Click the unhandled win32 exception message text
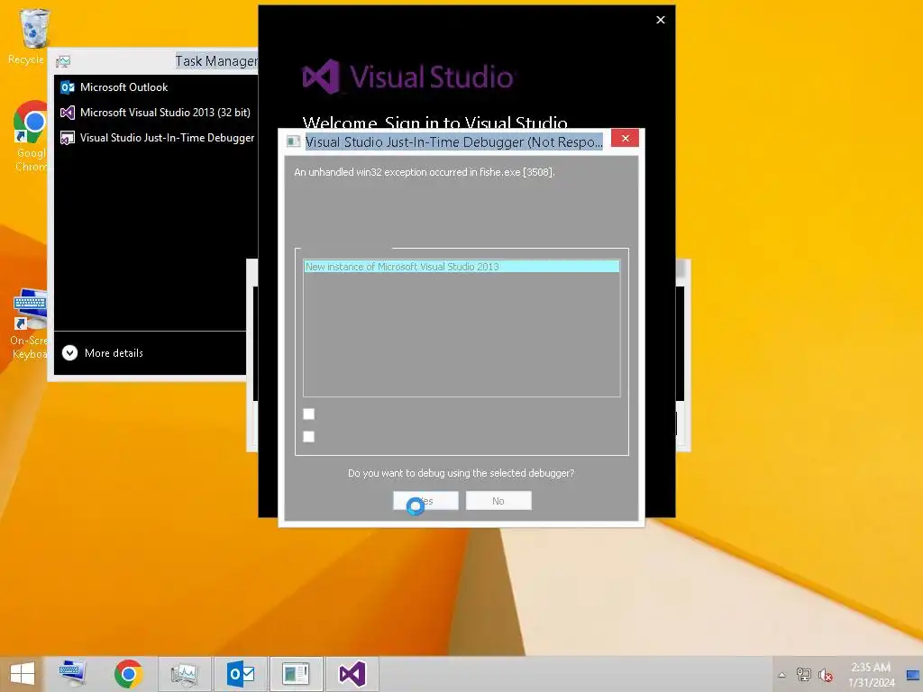The image size is (923, 692). coord(425,172)
